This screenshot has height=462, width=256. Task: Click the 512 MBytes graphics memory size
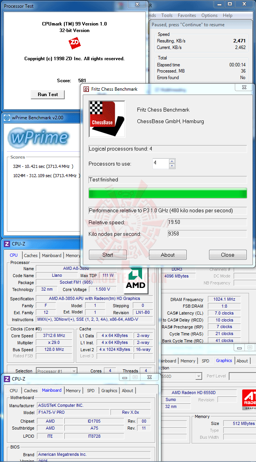pyautogui.click(x=239, y=423)
